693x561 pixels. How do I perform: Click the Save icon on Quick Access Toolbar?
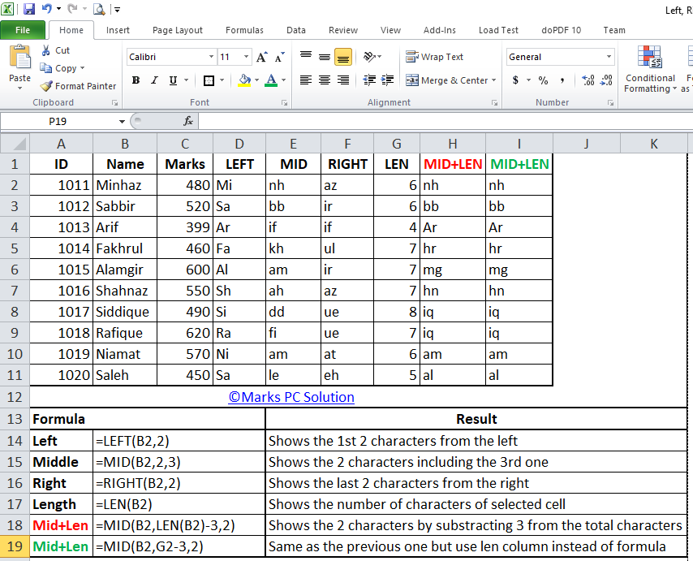click(28, 9)
